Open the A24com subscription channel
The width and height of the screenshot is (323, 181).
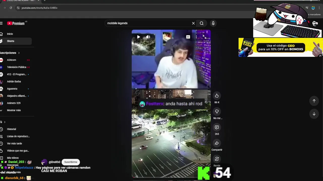coord(11,60)
